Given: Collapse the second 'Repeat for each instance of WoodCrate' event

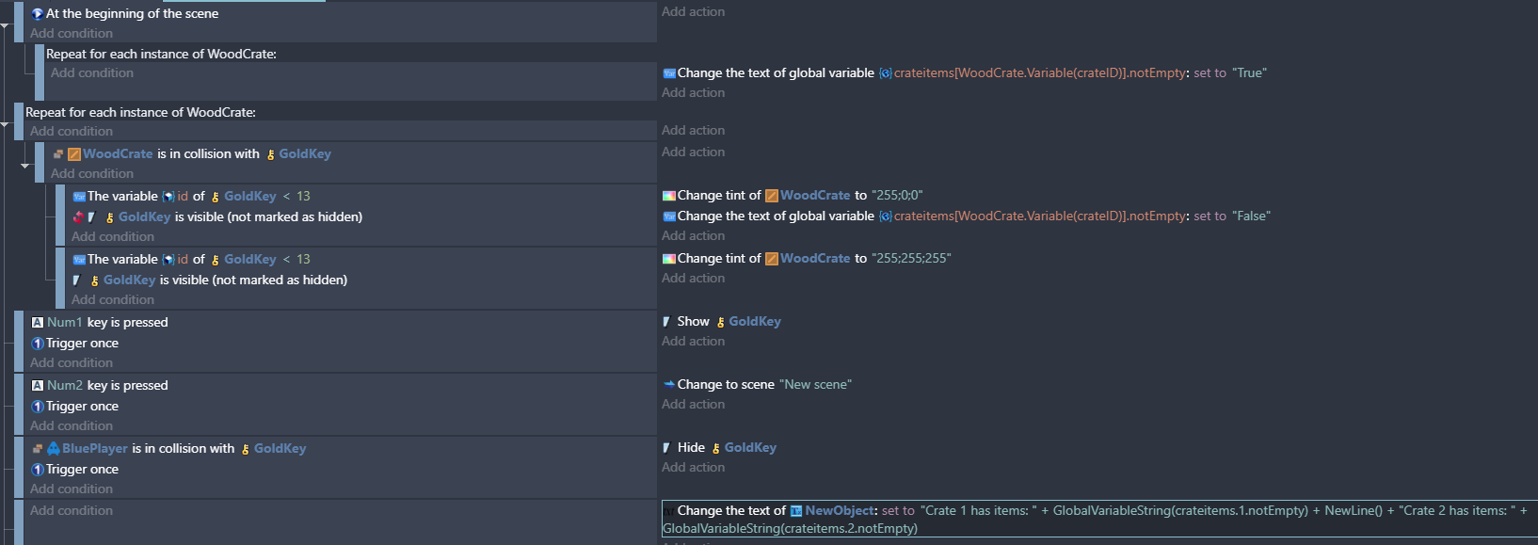Looking at the screenshot, I should 5,124.
